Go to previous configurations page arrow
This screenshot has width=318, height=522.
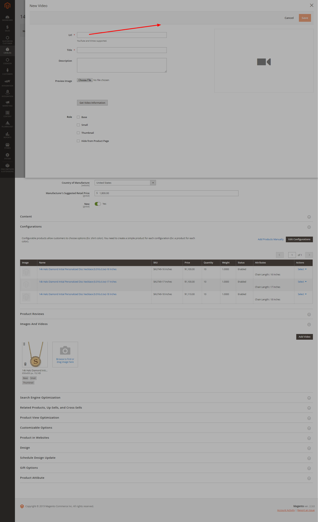280,255
